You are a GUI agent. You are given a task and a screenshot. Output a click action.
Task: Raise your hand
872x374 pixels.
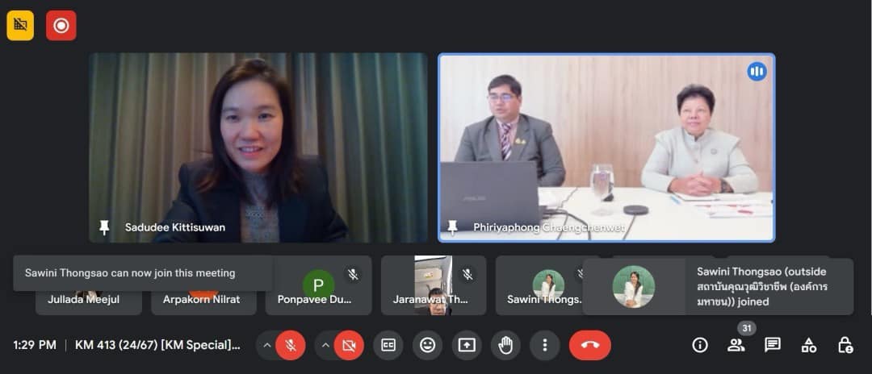tap(505, 345)
